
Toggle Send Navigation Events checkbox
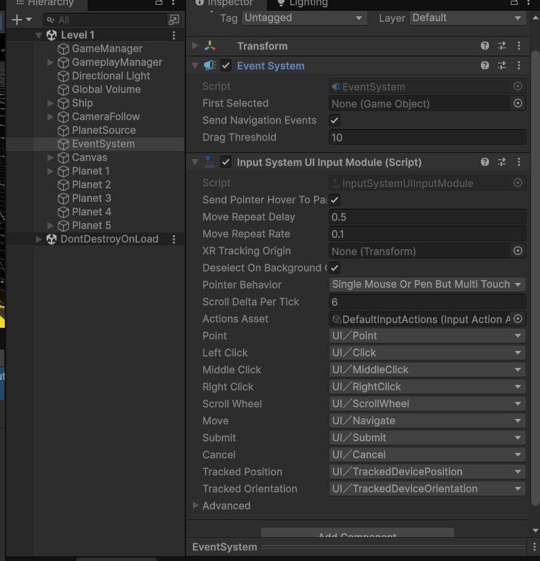click(x=335, y=120)
